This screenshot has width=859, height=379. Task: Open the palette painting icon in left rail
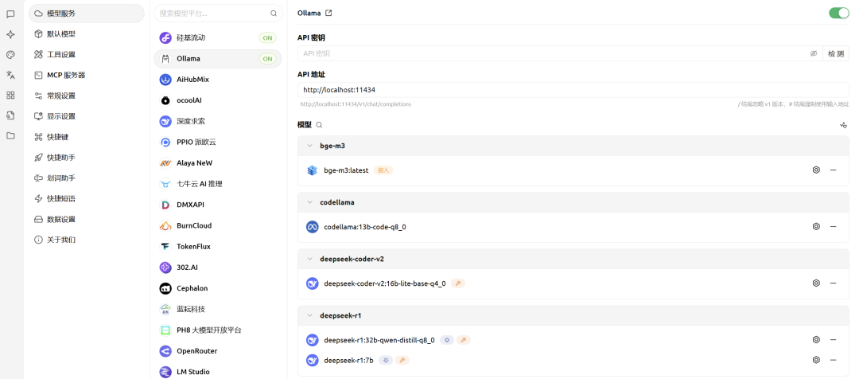click(10, 55)
